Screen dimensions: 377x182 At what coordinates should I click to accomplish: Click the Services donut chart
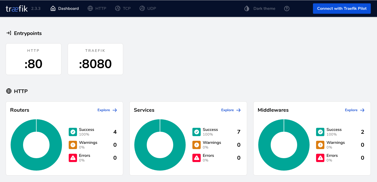[160, 145]
